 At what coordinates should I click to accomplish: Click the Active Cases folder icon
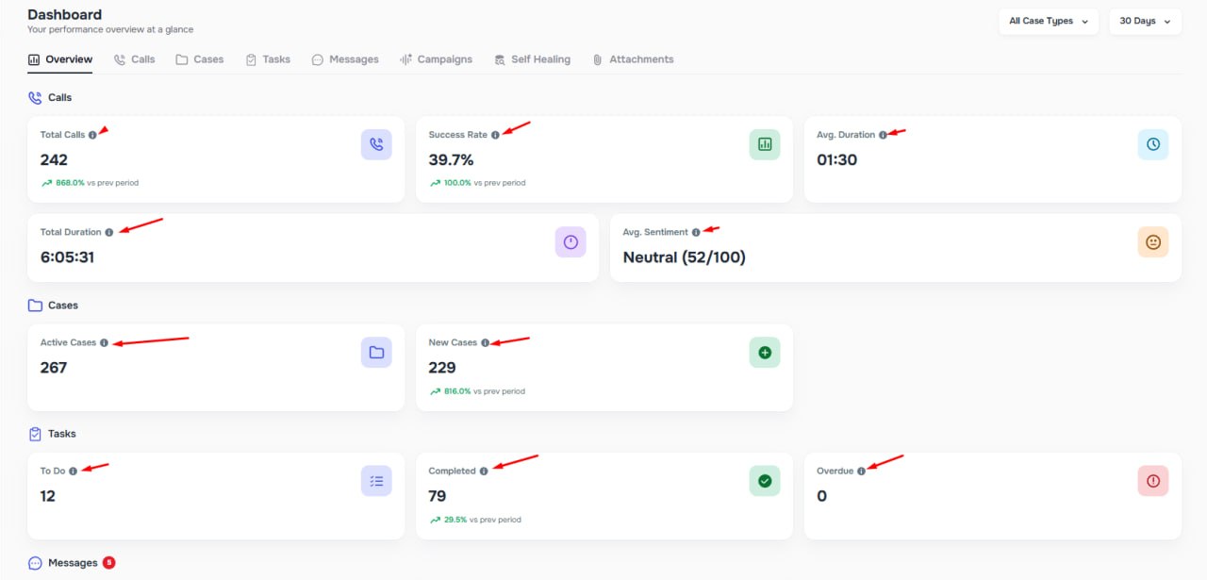[x=376, y=353]
